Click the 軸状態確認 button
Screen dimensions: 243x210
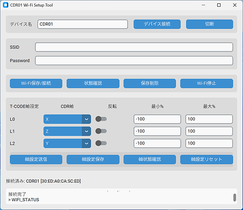[149, 160]
